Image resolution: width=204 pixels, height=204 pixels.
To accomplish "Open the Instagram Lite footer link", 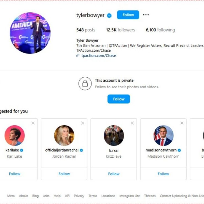I will point(130,196).
